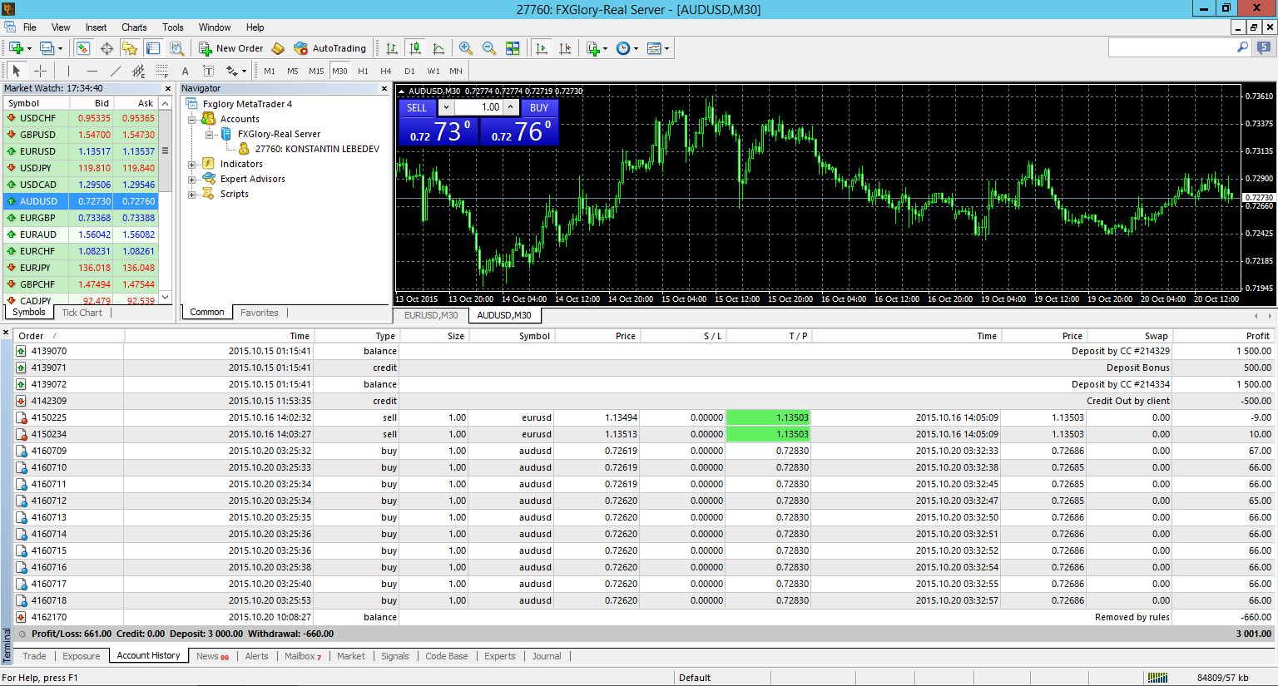The height and width of the screenshot is (686, 1278).
Task: Click the blue SELL button
Action: pyautogui.click(x=417, y=107)
